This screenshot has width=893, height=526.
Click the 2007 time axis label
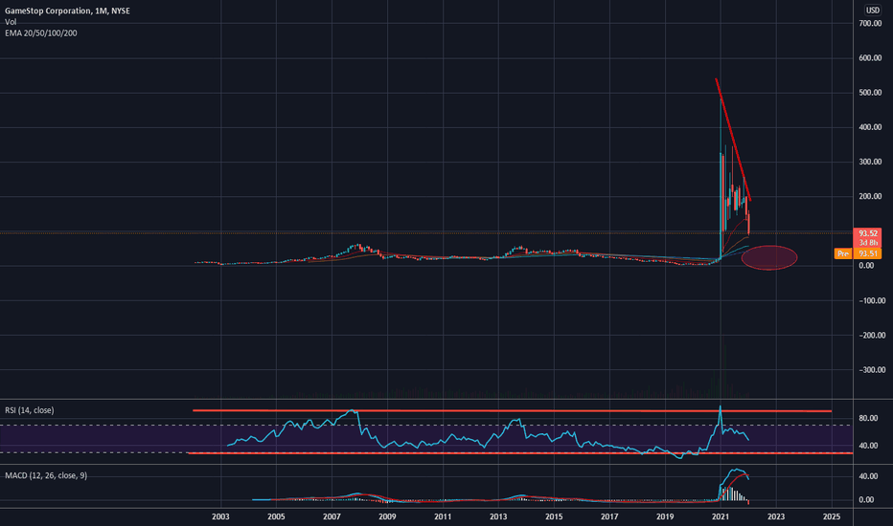point(332,516)
